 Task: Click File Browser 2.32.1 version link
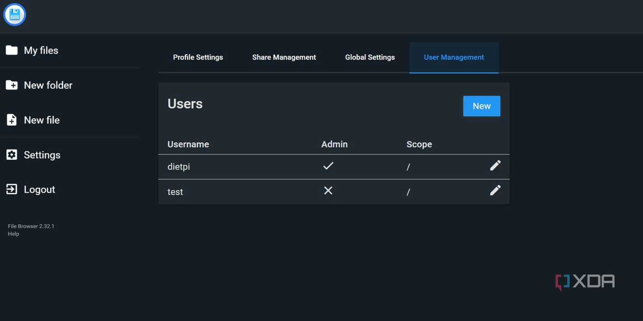(31, 226)
